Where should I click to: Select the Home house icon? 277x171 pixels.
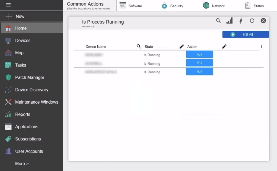click(8, 28)
